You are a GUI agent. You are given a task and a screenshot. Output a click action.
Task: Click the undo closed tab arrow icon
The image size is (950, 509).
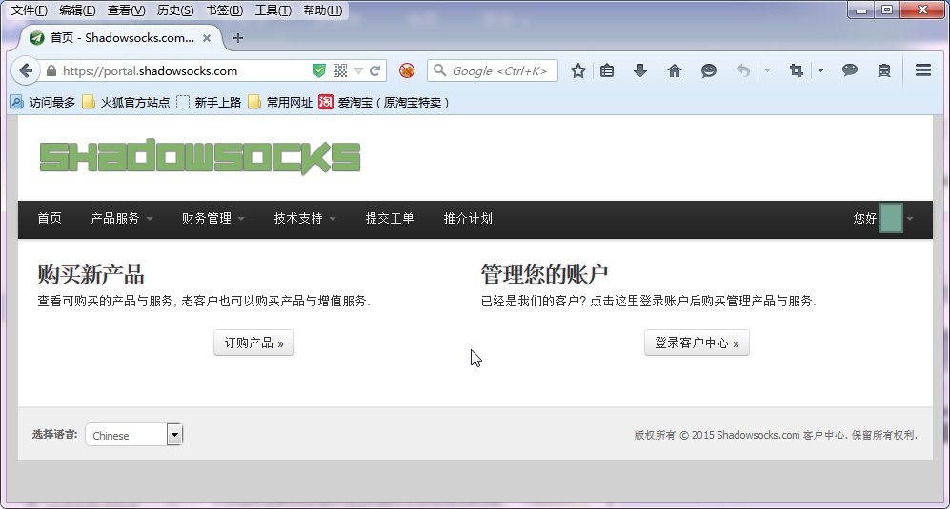coord(743,70)
